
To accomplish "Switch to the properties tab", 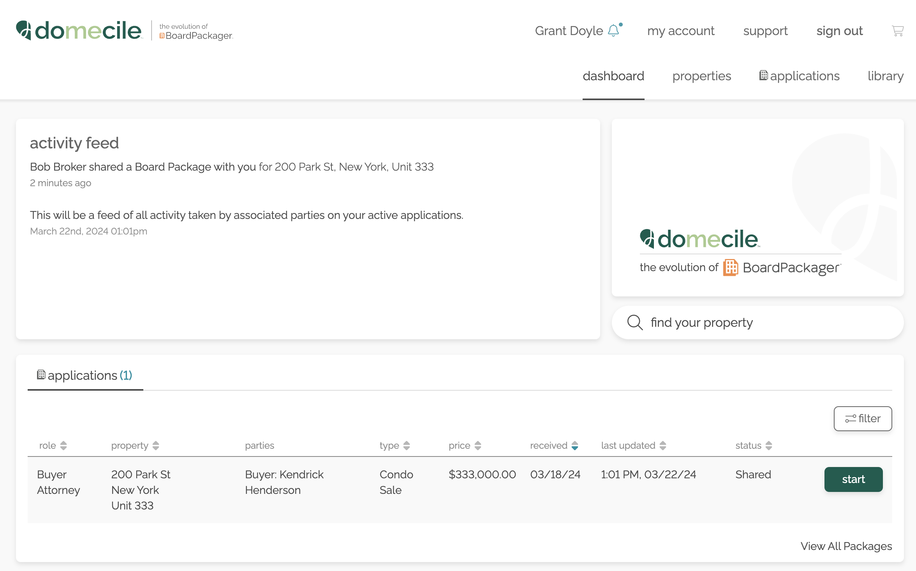I will (x=702, y=76).
